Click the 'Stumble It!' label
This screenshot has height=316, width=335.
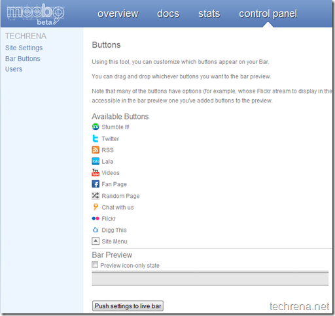115,127
